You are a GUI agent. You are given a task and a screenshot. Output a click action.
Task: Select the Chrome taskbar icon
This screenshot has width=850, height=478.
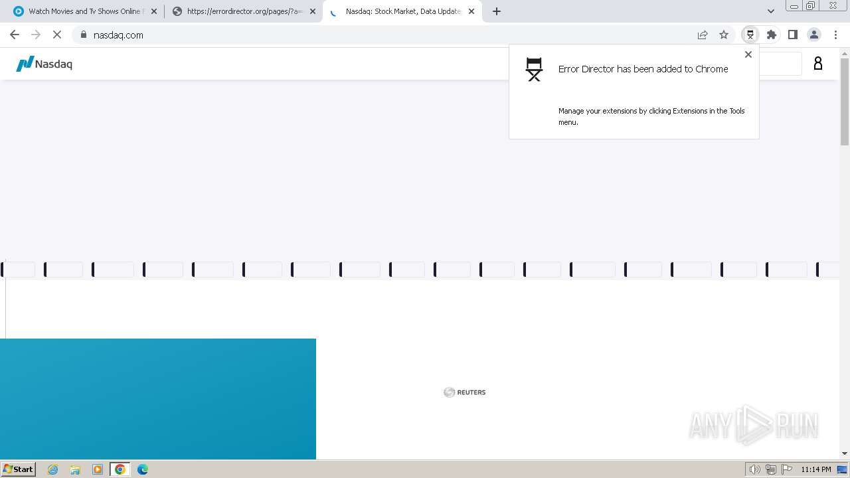pyautogui.click(x=120, y=469)
